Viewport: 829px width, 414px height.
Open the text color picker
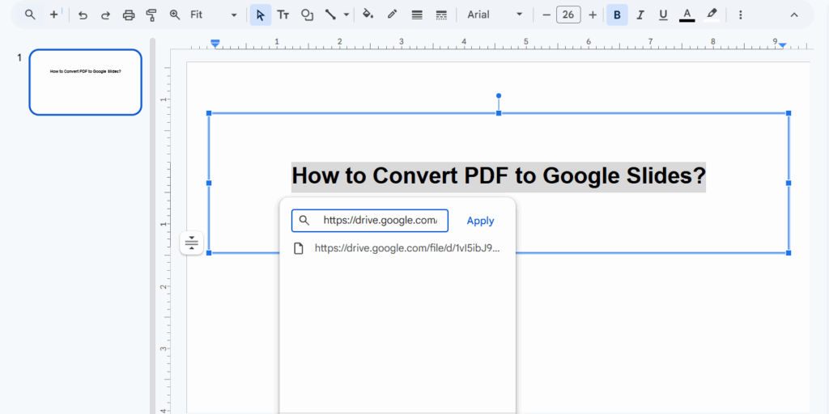click(687, 15)
